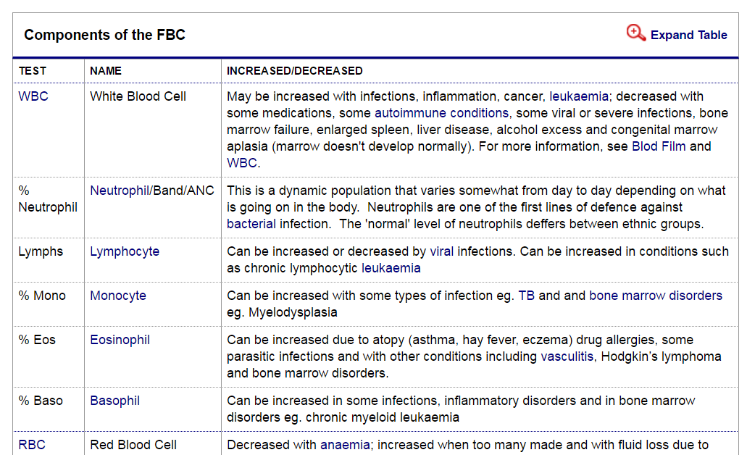Click the Expand Table link text
Viewport: 747px width, 455px height.
tap(688, 35)
